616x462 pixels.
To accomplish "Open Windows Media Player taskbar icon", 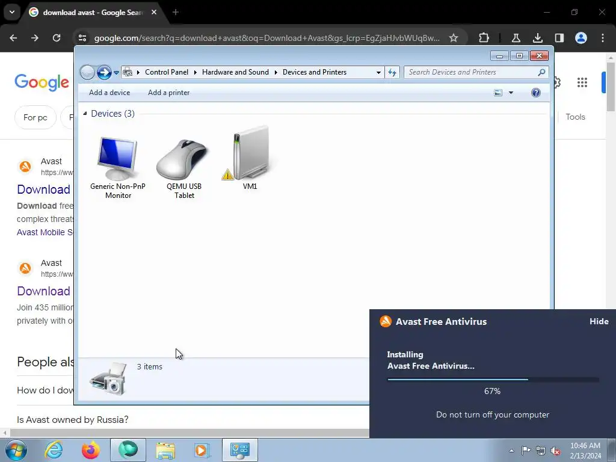I will pos(202,450).
